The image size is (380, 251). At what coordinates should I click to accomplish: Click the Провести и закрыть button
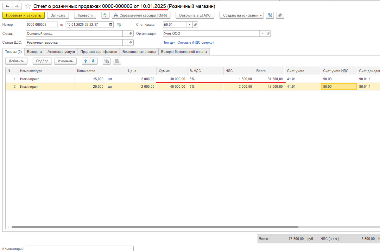click(x=23, y=16)
